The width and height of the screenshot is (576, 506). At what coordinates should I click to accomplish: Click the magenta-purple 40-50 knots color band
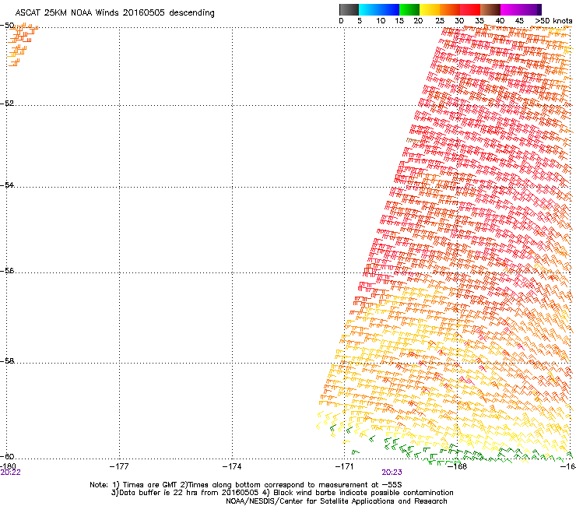tap(521, 9)
